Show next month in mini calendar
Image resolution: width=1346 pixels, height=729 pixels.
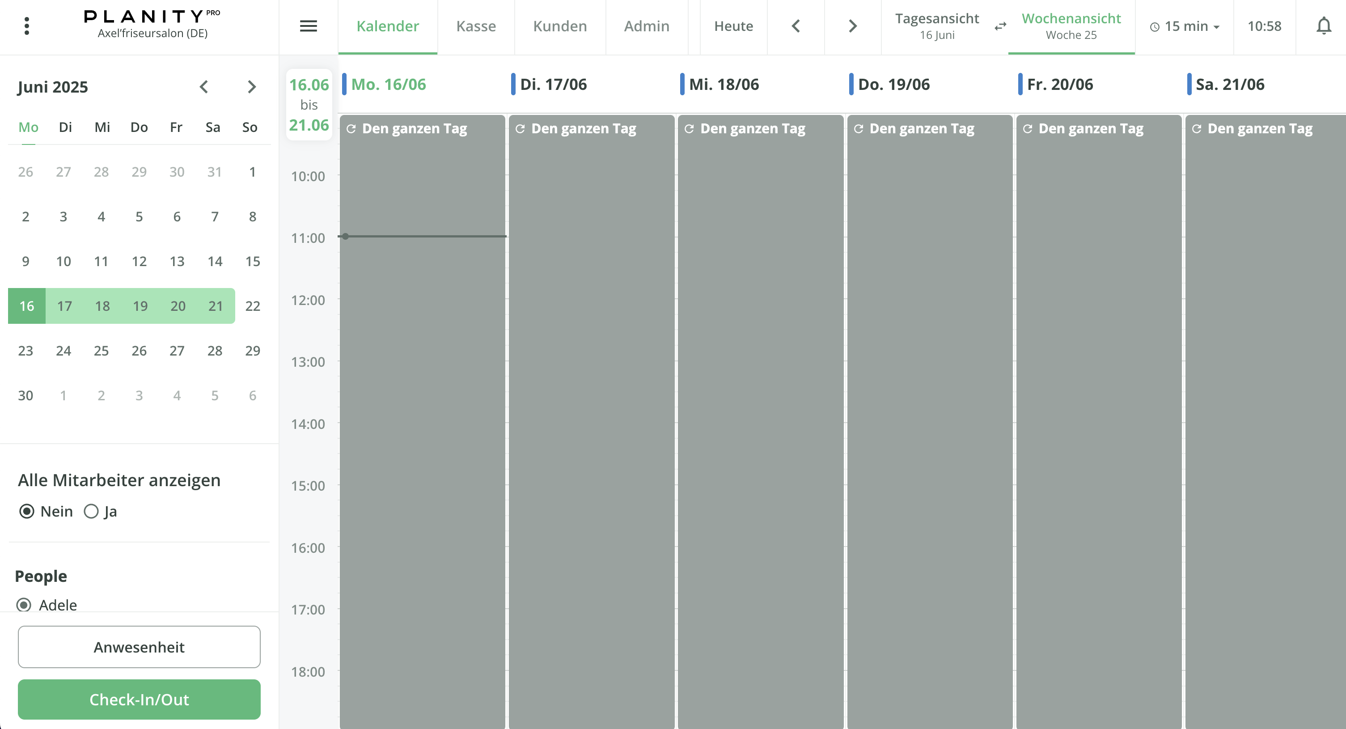tap(252, 87)
